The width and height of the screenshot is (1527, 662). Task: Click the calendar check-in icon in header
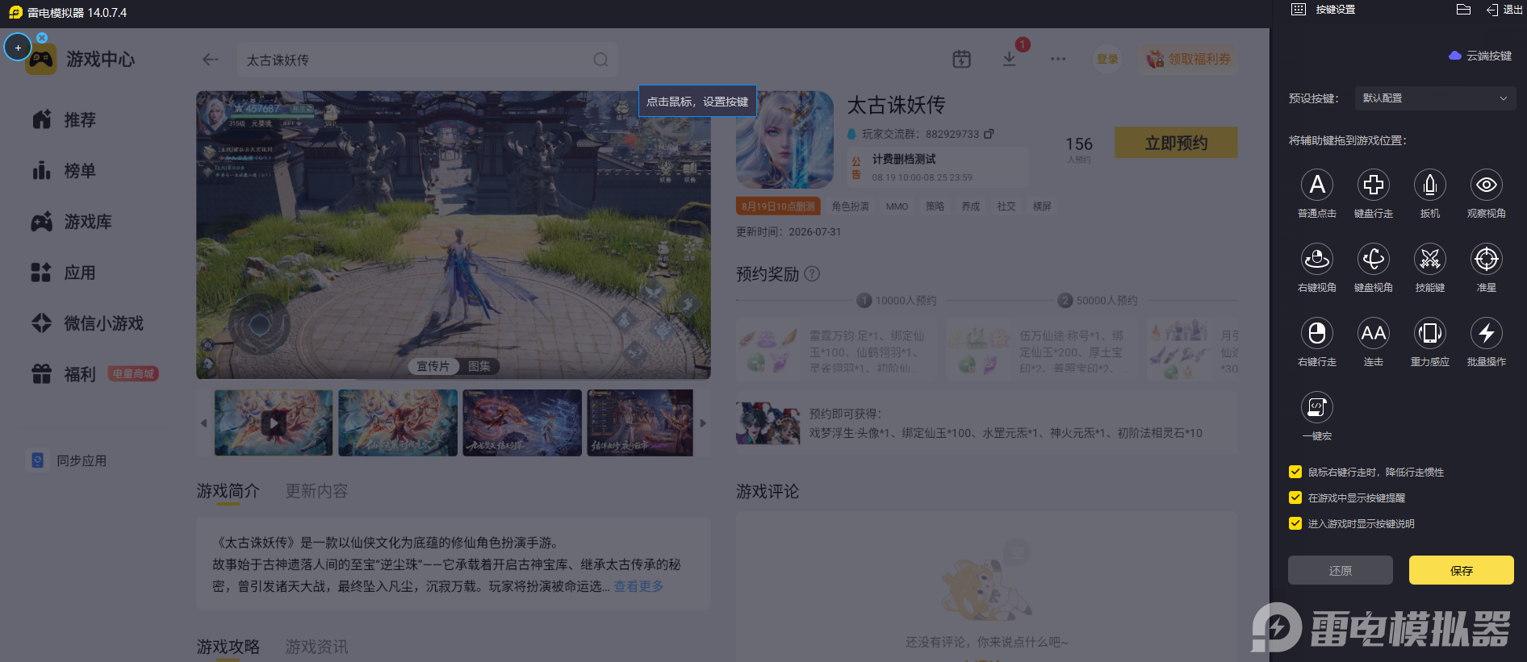tap(961, 59)
